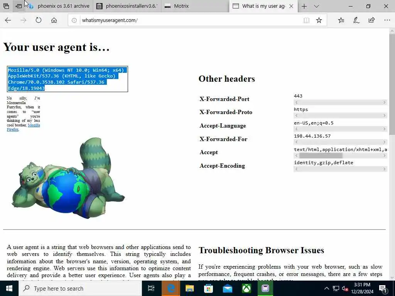Click left arrow of X-Forwarded-Port scrollbar
This screenshot has width=395, height=296.
296,102
